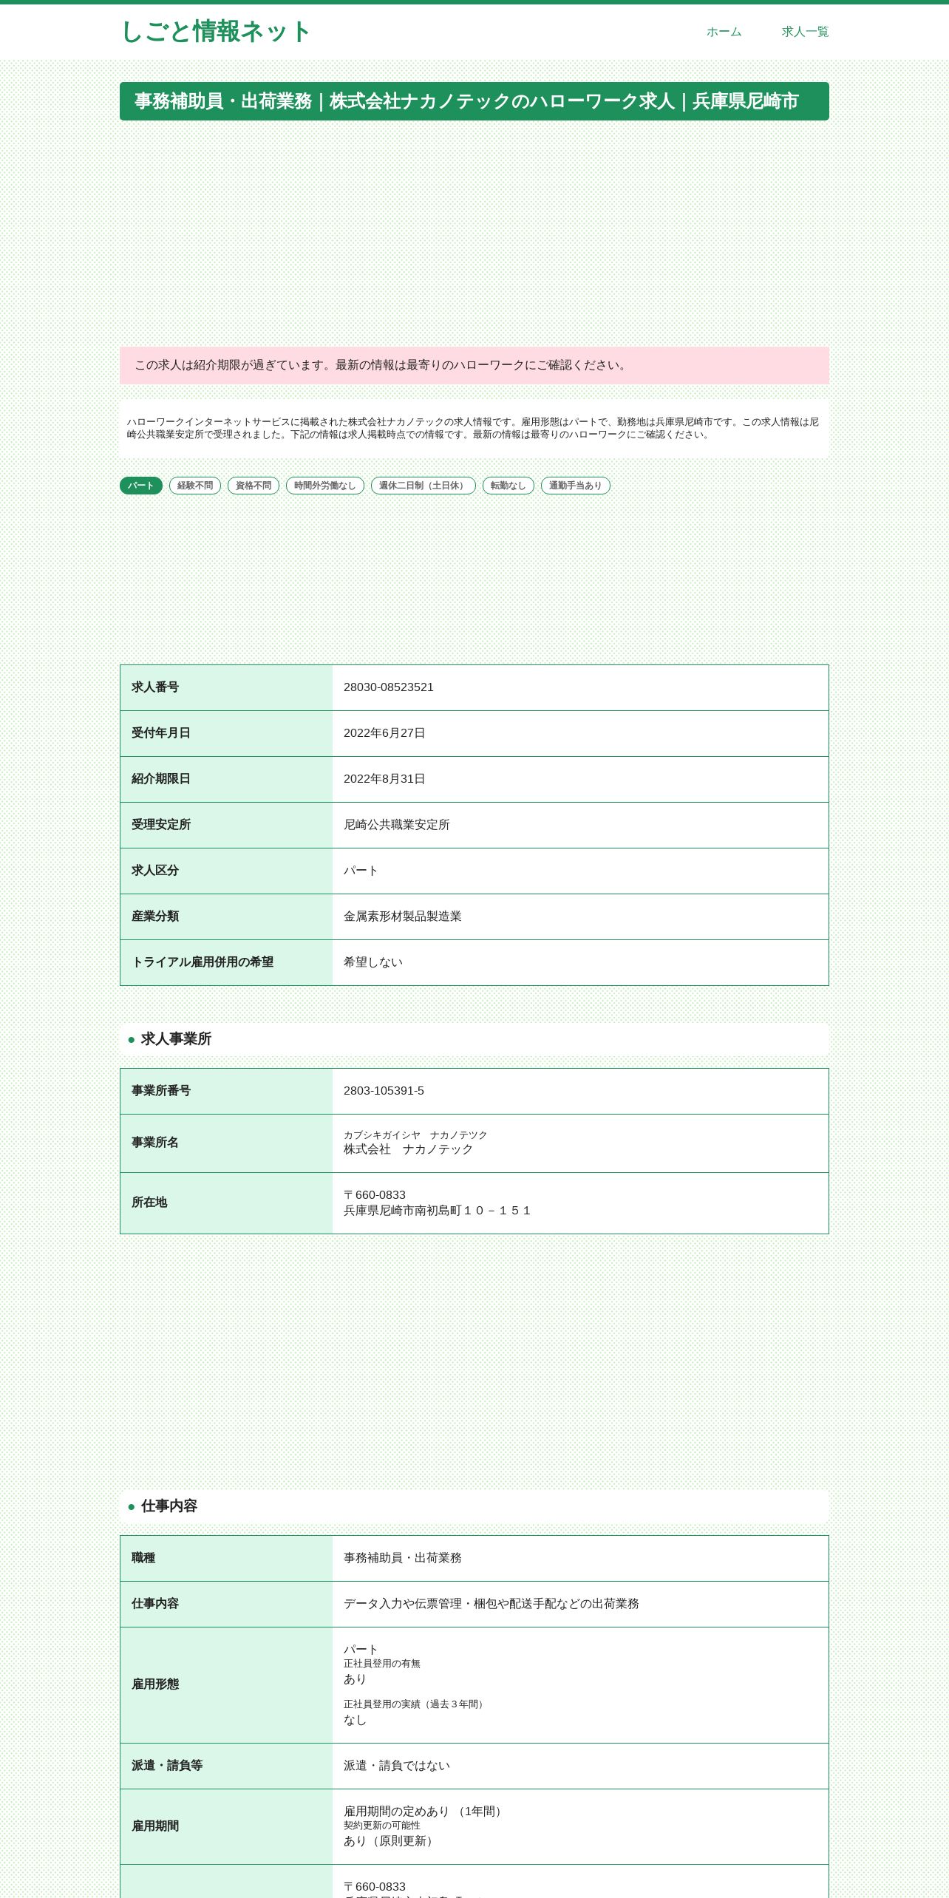Select the パート tag
The height and width of the screenshot is (1898, 949).
click(141, 486)
